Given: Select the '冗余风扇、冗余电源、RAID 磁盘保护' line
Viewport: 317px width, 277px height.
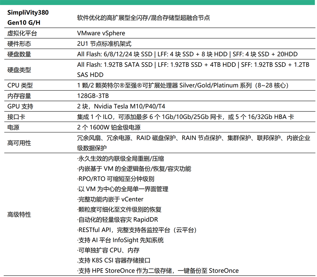Looking at the screenshot, I should 126,138.
